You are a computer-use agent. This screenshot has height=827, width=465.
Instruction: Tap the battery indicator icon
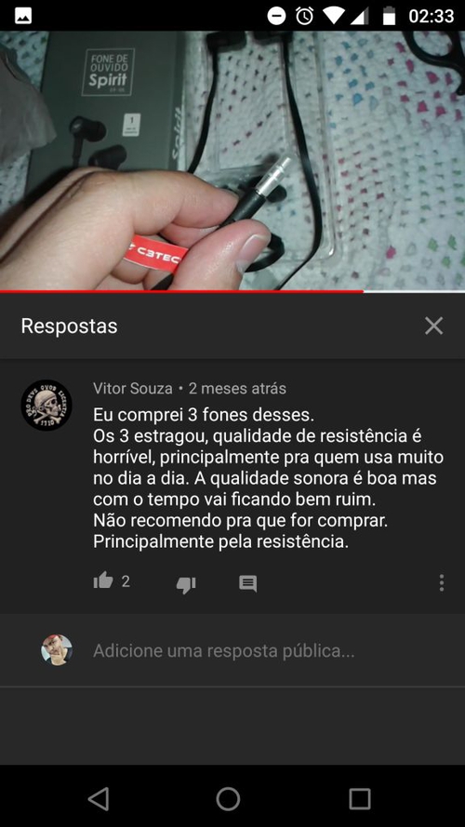pyautogui.click(x=389, y=15)
